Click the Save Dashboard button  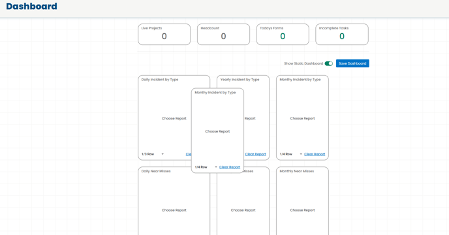click(x=352, y=63)
